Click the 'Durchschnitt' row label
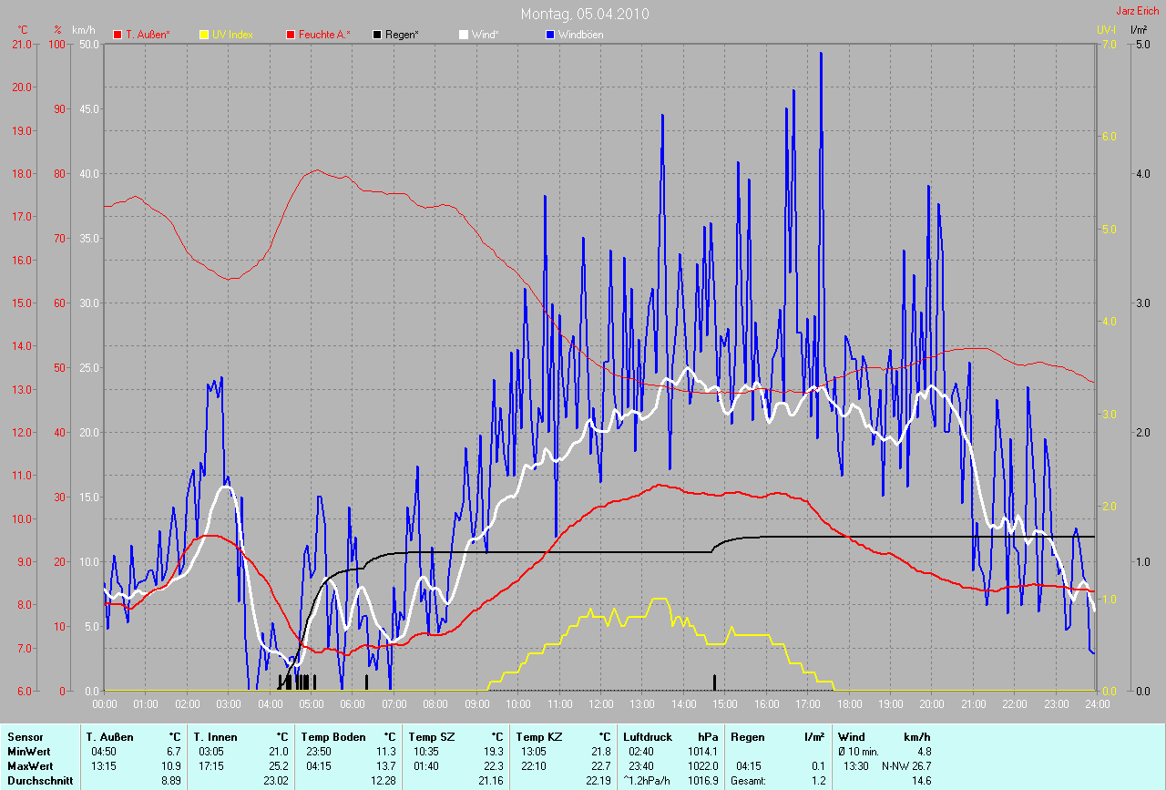This screenshot has width=1166, height=790. tap(38, 781)
